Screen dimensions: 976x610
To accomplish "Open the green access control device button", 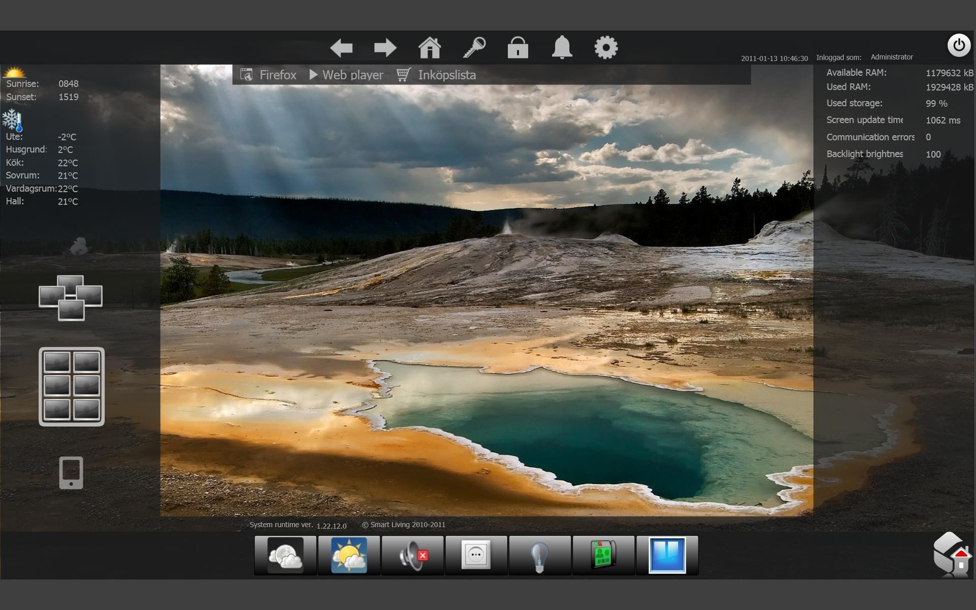I will [x=603, y=555].
